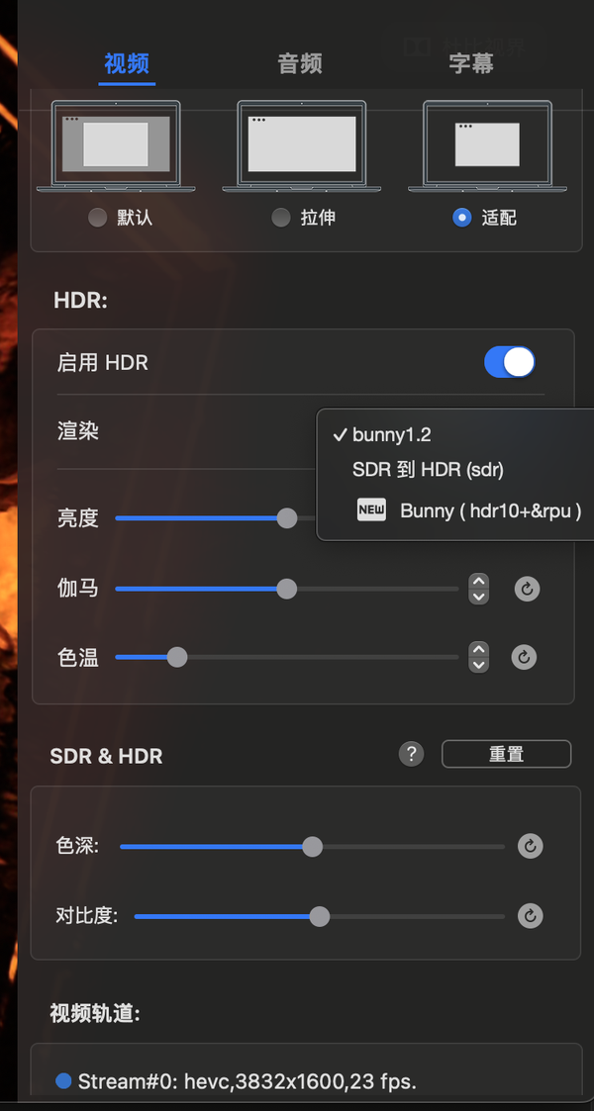Image resolution: width=594 pixels, height=1111 pixels.
Task: Switch to the 字幕 tab
Action: (x=472, y=62)
